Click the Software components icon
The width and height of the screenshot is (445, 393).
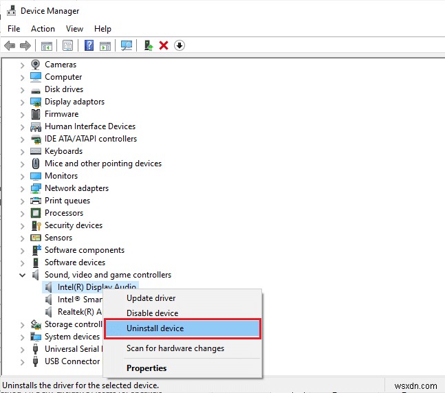[x=36, y=250]
